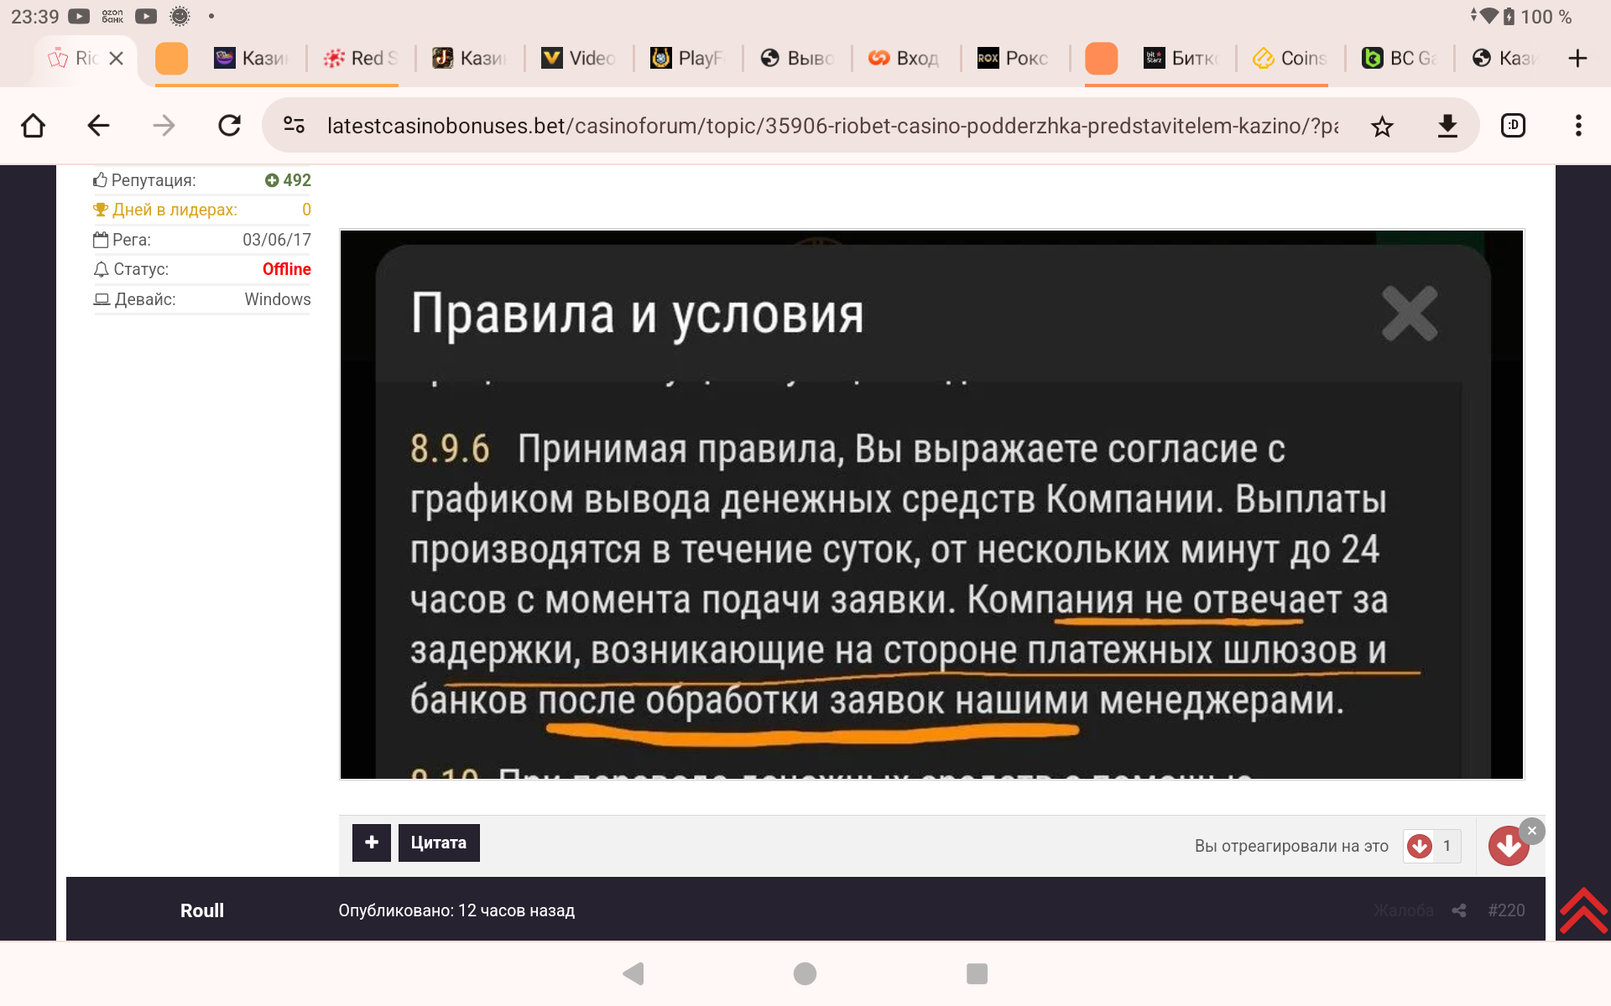Remove your reaction with small X
The image size is (1611, 1006).
[x=1532, y=831]
